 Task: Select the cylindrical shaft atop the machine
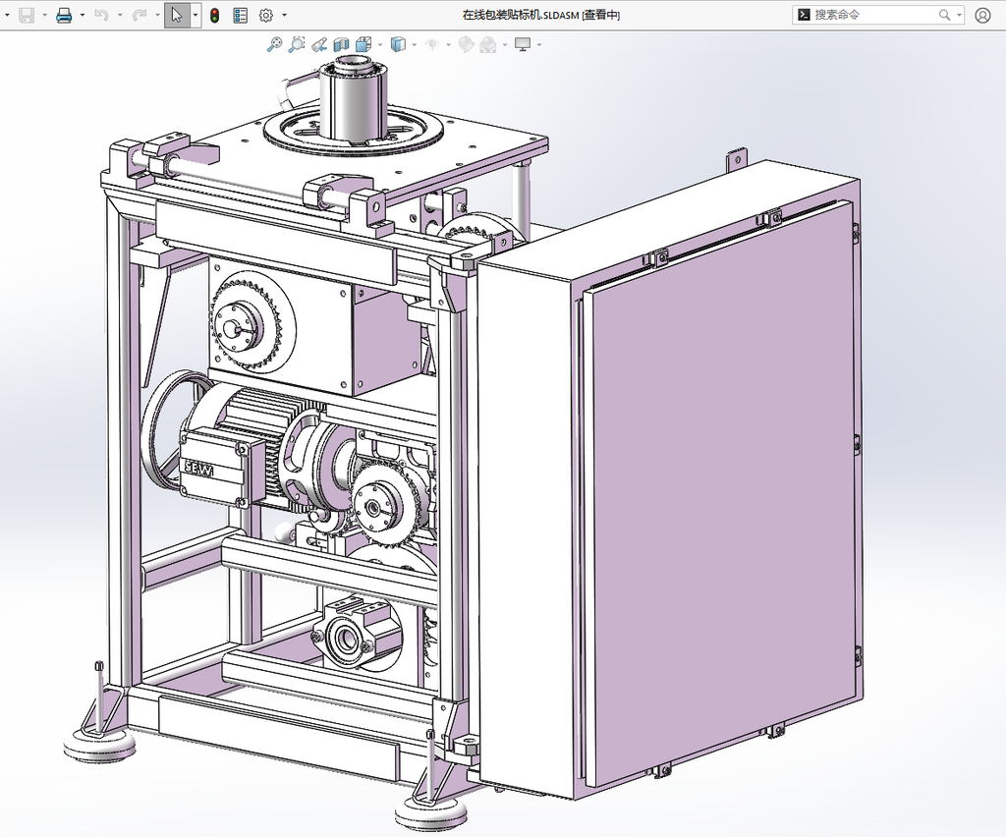coord(353,99)
